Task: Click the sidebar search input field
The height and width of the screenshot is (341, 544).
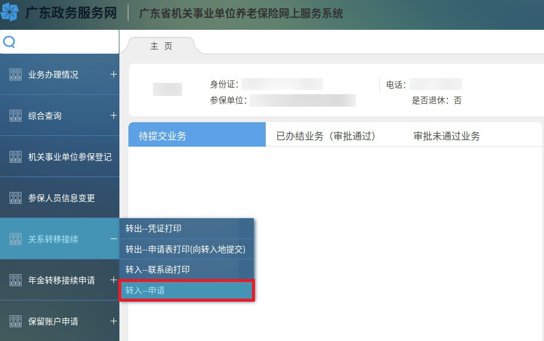Action: tap(66, 42)
